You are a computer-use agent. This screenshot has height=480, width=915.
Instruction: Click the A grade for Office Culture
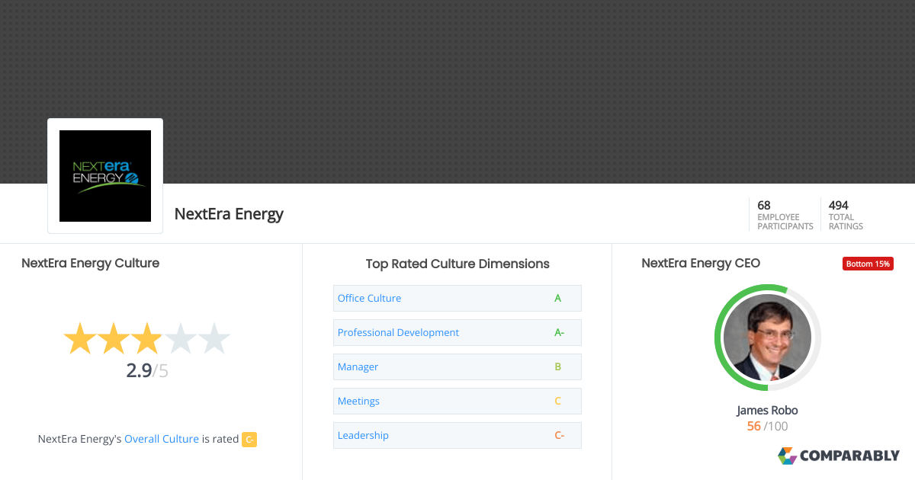pyautogui.click(x=558, y=298)
